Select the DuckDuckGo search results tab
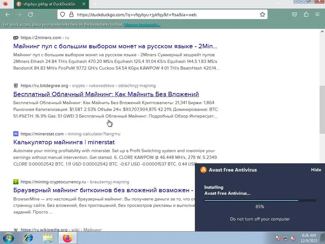This screenshot has width=325, height=244. [x=51, y=4]
